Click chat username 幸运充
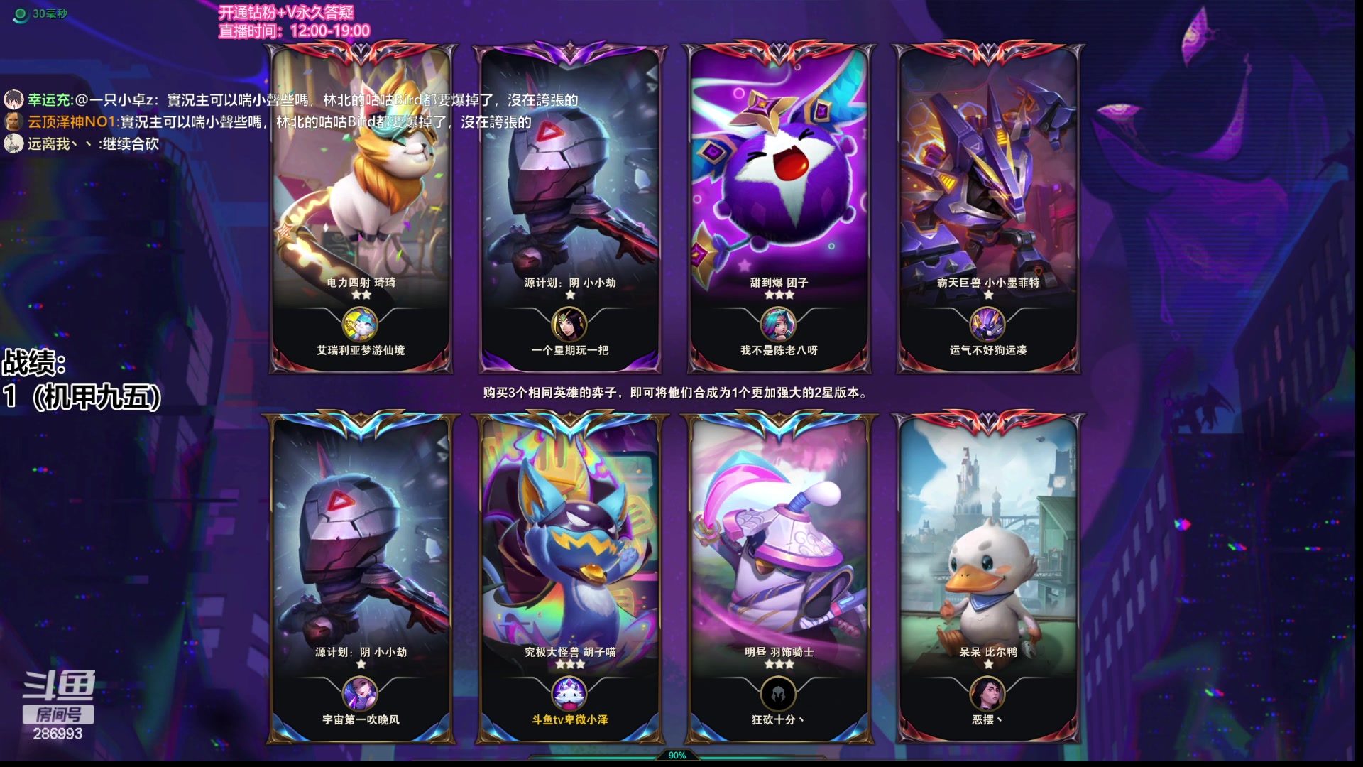The width and height of the screenshot is (1363, 767). [x=50, y=100]
